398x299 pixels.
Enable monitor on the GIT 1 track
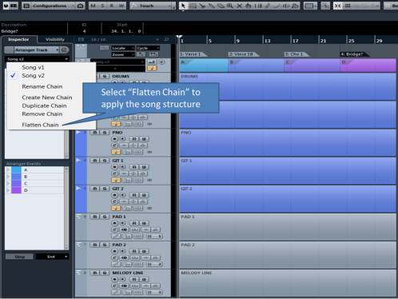(122, 167)
